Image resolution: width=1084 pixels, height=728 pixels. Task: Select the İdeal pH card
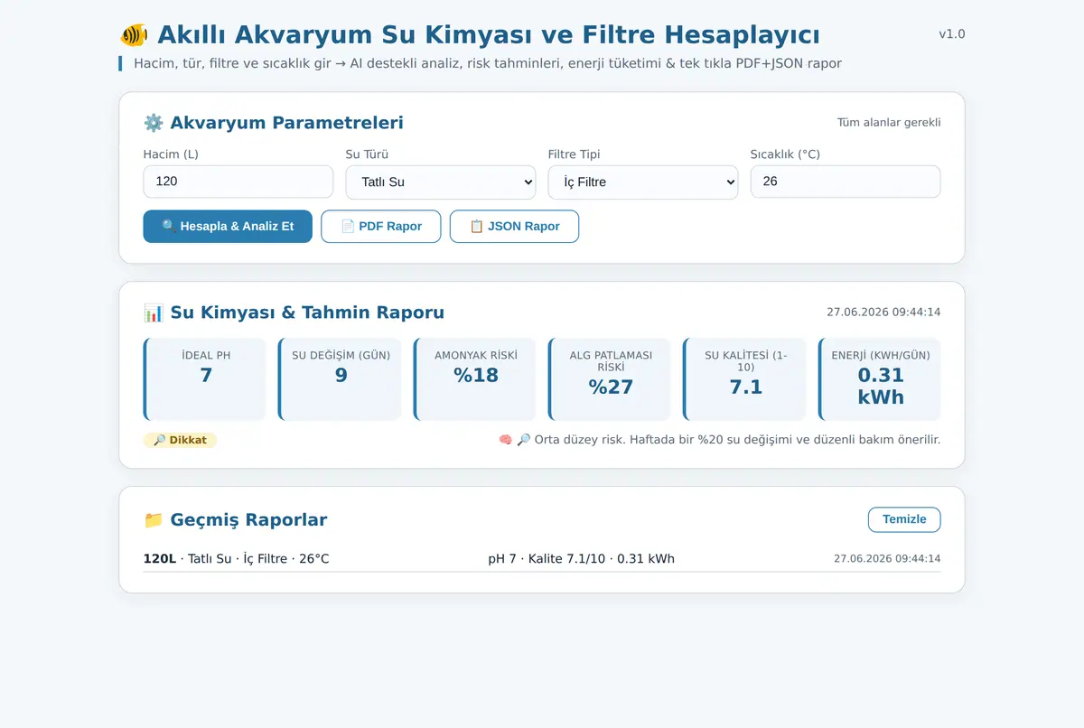tap(205, 379)
